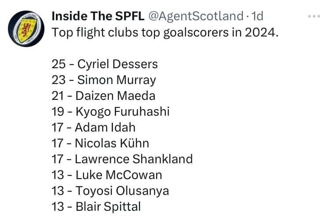This screenshot has width=330, height=220.
Task: Click the Nicolas Kühn entry
Action: (100, 143)
